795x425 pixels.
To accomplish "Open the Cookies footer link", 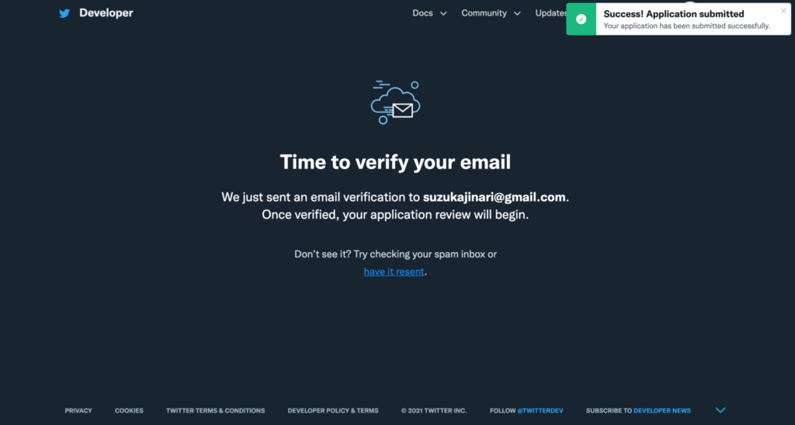I will point(129,410).
